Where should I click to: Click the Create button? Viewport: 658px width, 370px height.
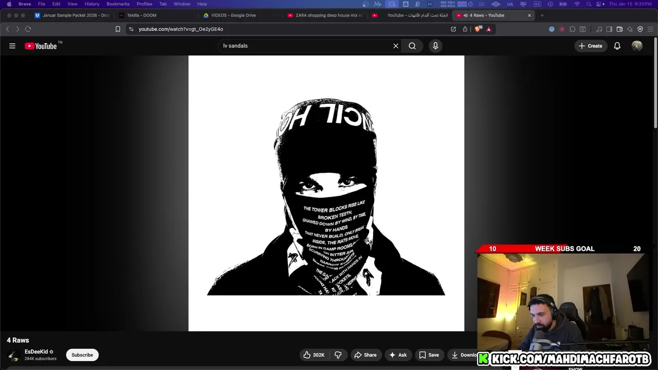click(590, 46)
